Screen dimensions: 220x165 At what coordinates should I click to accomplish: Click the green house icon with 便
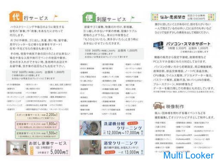(x=88, y=18)
